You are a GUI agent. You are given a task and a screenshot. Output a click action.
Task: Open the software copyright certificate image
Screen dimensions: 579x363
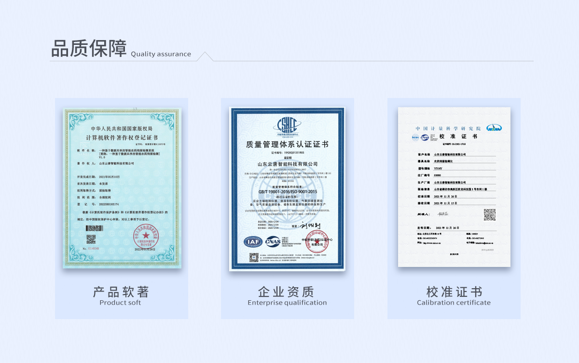(x=122, y=188)
